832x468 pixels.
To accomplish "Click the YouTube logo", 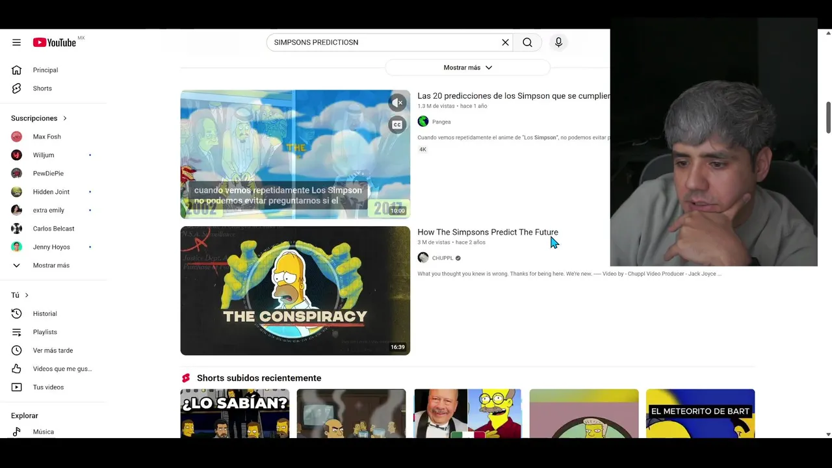I will point(55,42).
